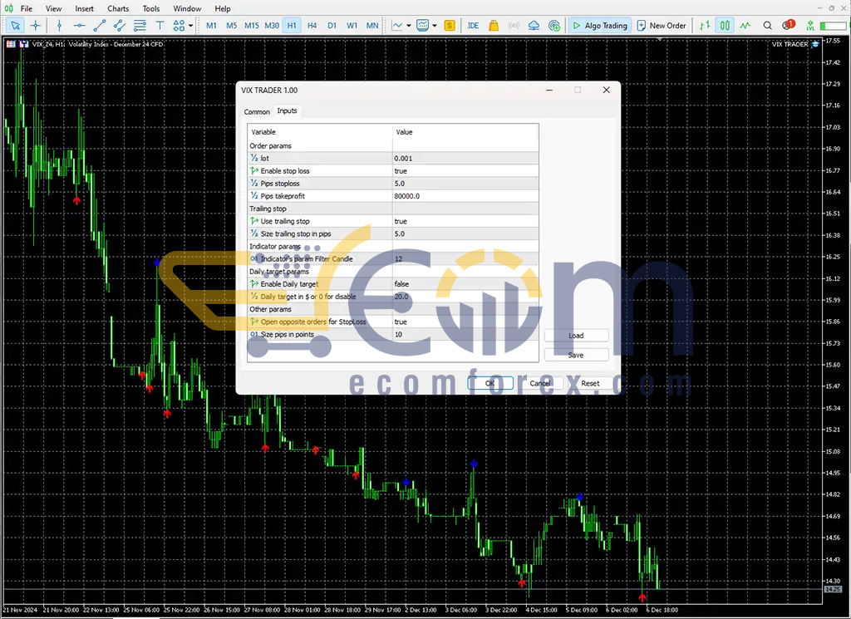Click the yellow dollar icon
The image size is (851, 619).
450,26
